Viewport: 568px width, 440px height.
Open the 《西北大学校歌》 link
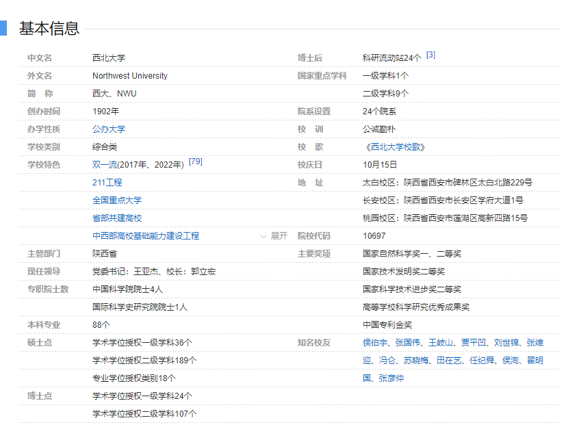tap(394, 147)
